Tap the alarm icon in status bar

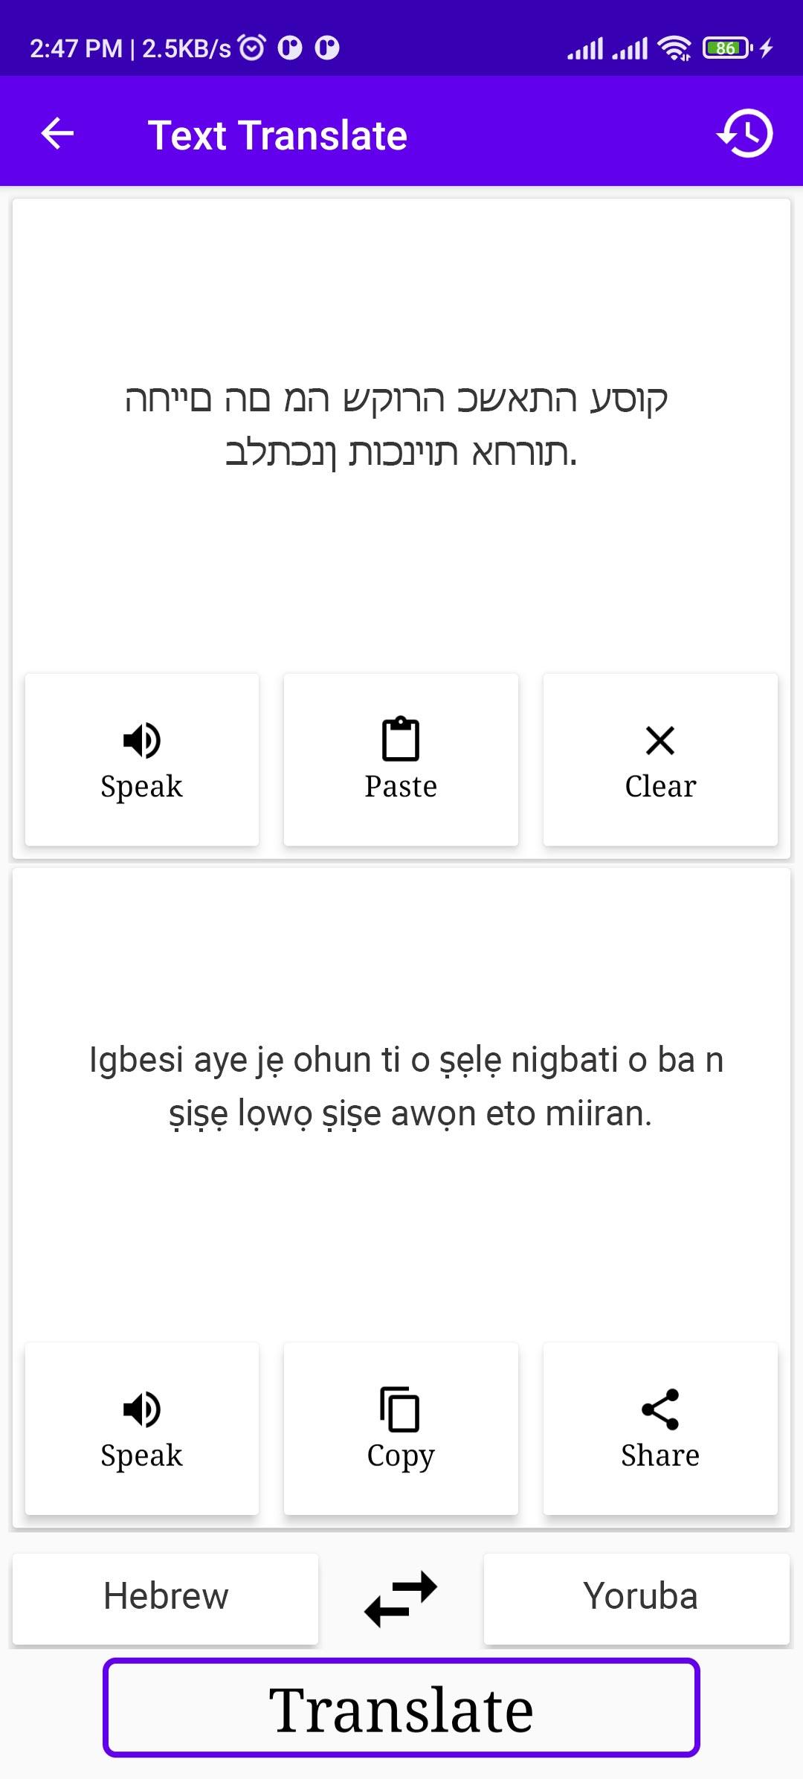pyautogui.click(x=252, y=48)
